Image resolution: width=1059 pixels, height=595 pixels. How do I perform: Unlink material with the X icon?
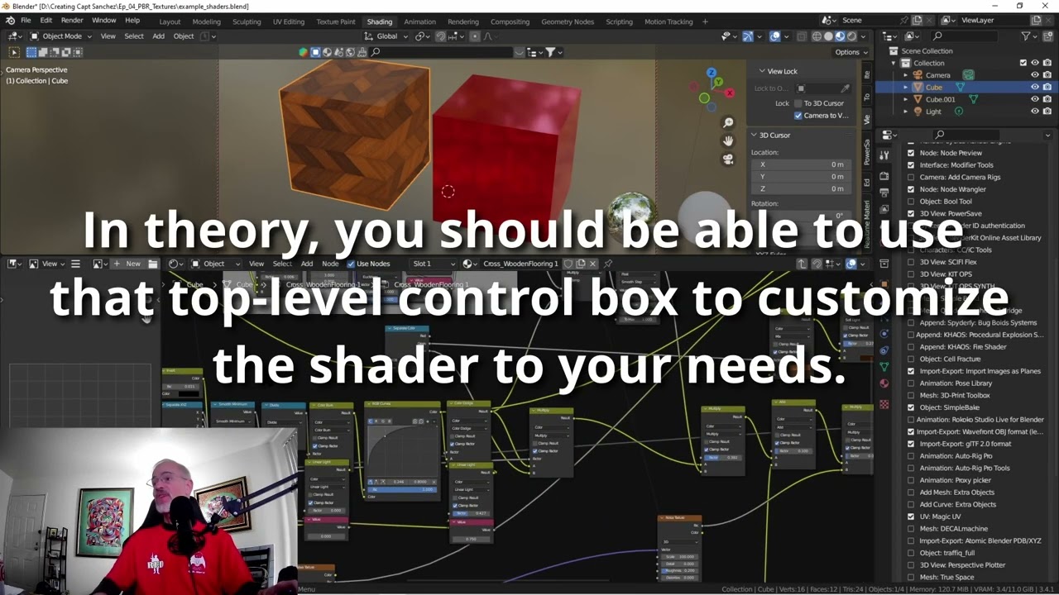pos(592,264)
